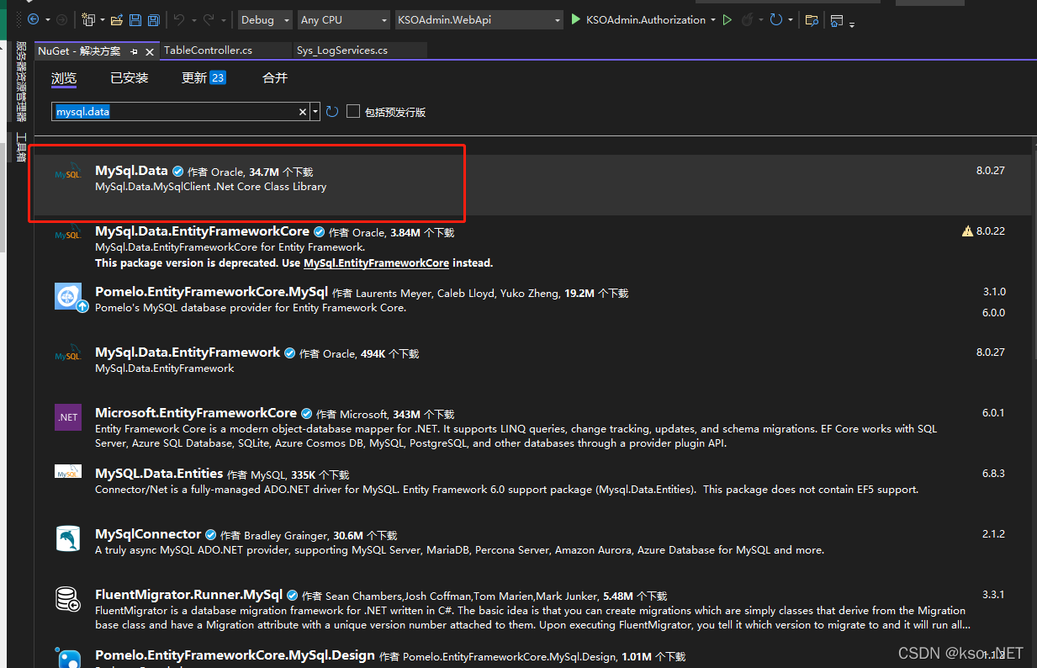
Task: Click the Microsoft.EntityFrameworkCore .NET icon
Action: coord(68,417)
